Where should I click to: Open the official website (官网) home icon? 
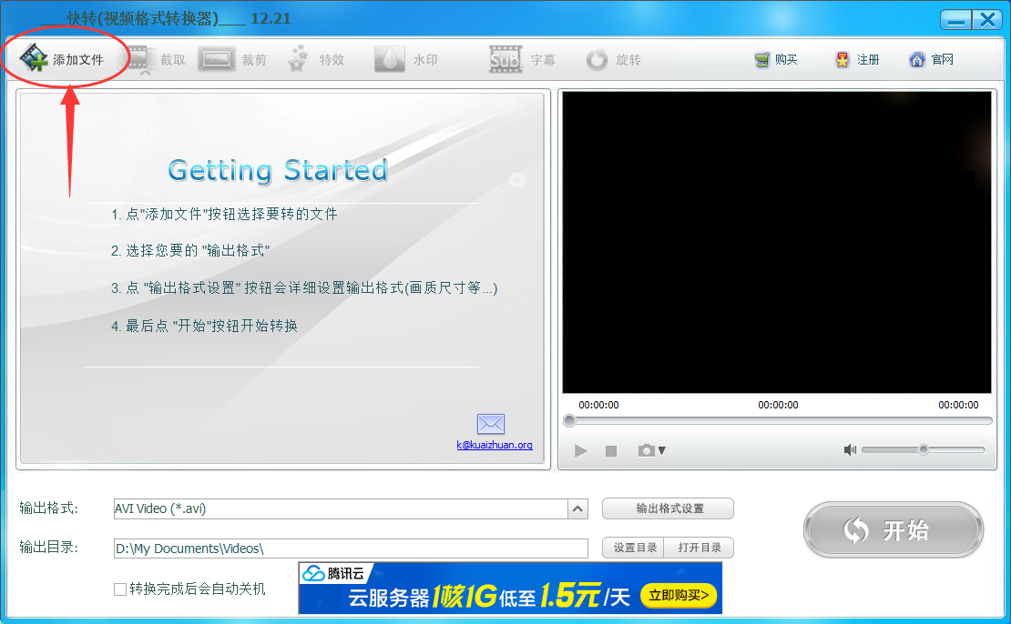917,60
